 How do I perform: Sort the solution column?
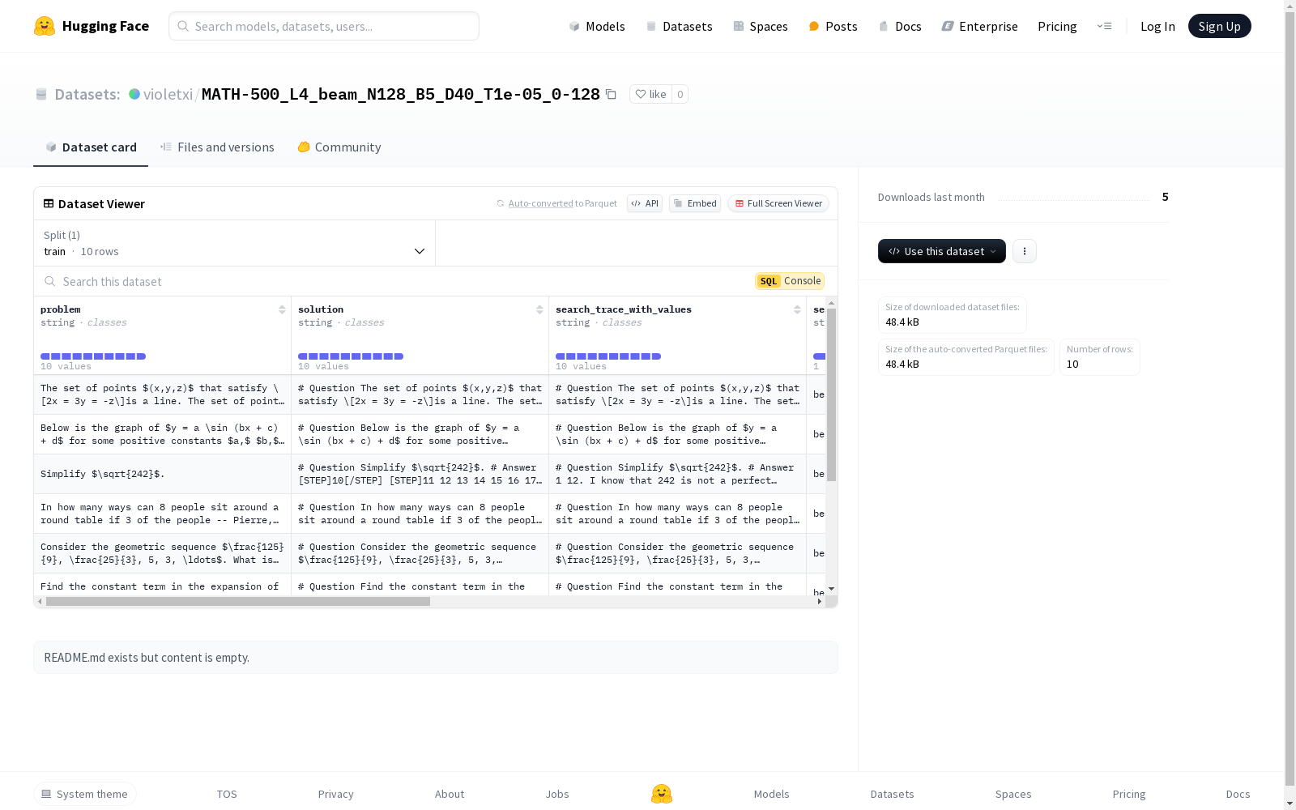click(x=539, y=309)
